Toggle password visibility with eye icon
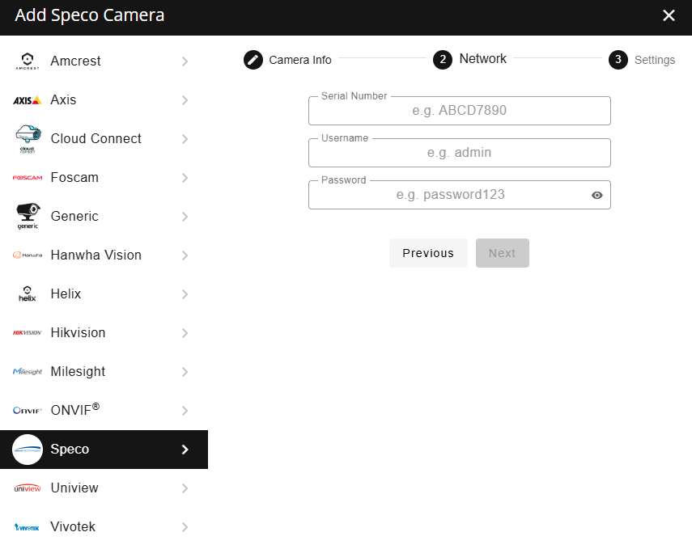This screenshot has width=692, height=549. tap(597, 195)
